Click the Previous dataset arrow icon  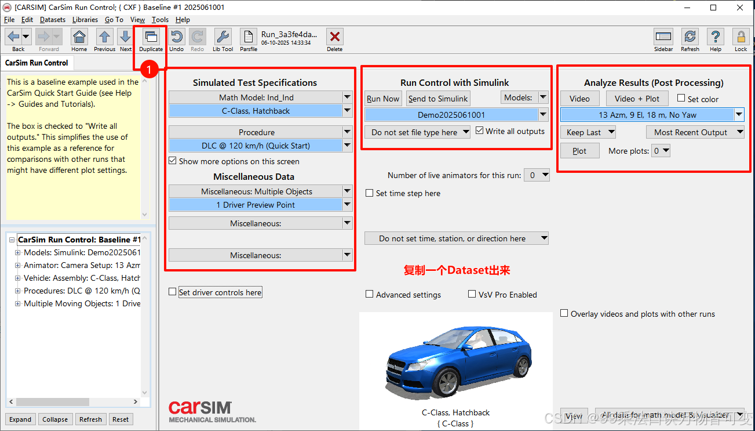[x=104, y=38]
